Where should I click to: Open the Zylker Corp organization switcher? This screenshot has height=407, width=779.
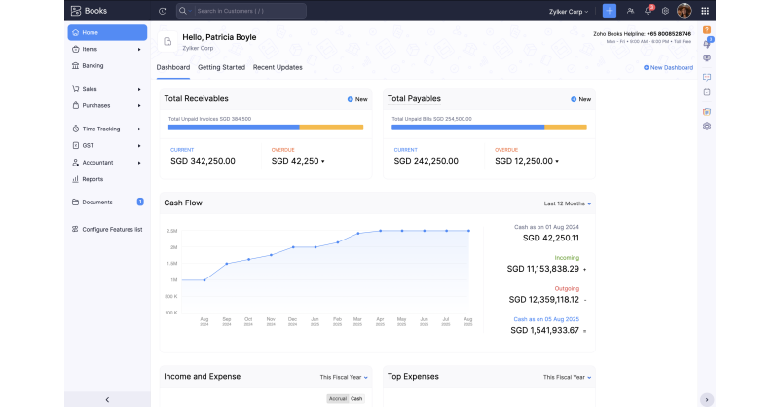point(570,11)
